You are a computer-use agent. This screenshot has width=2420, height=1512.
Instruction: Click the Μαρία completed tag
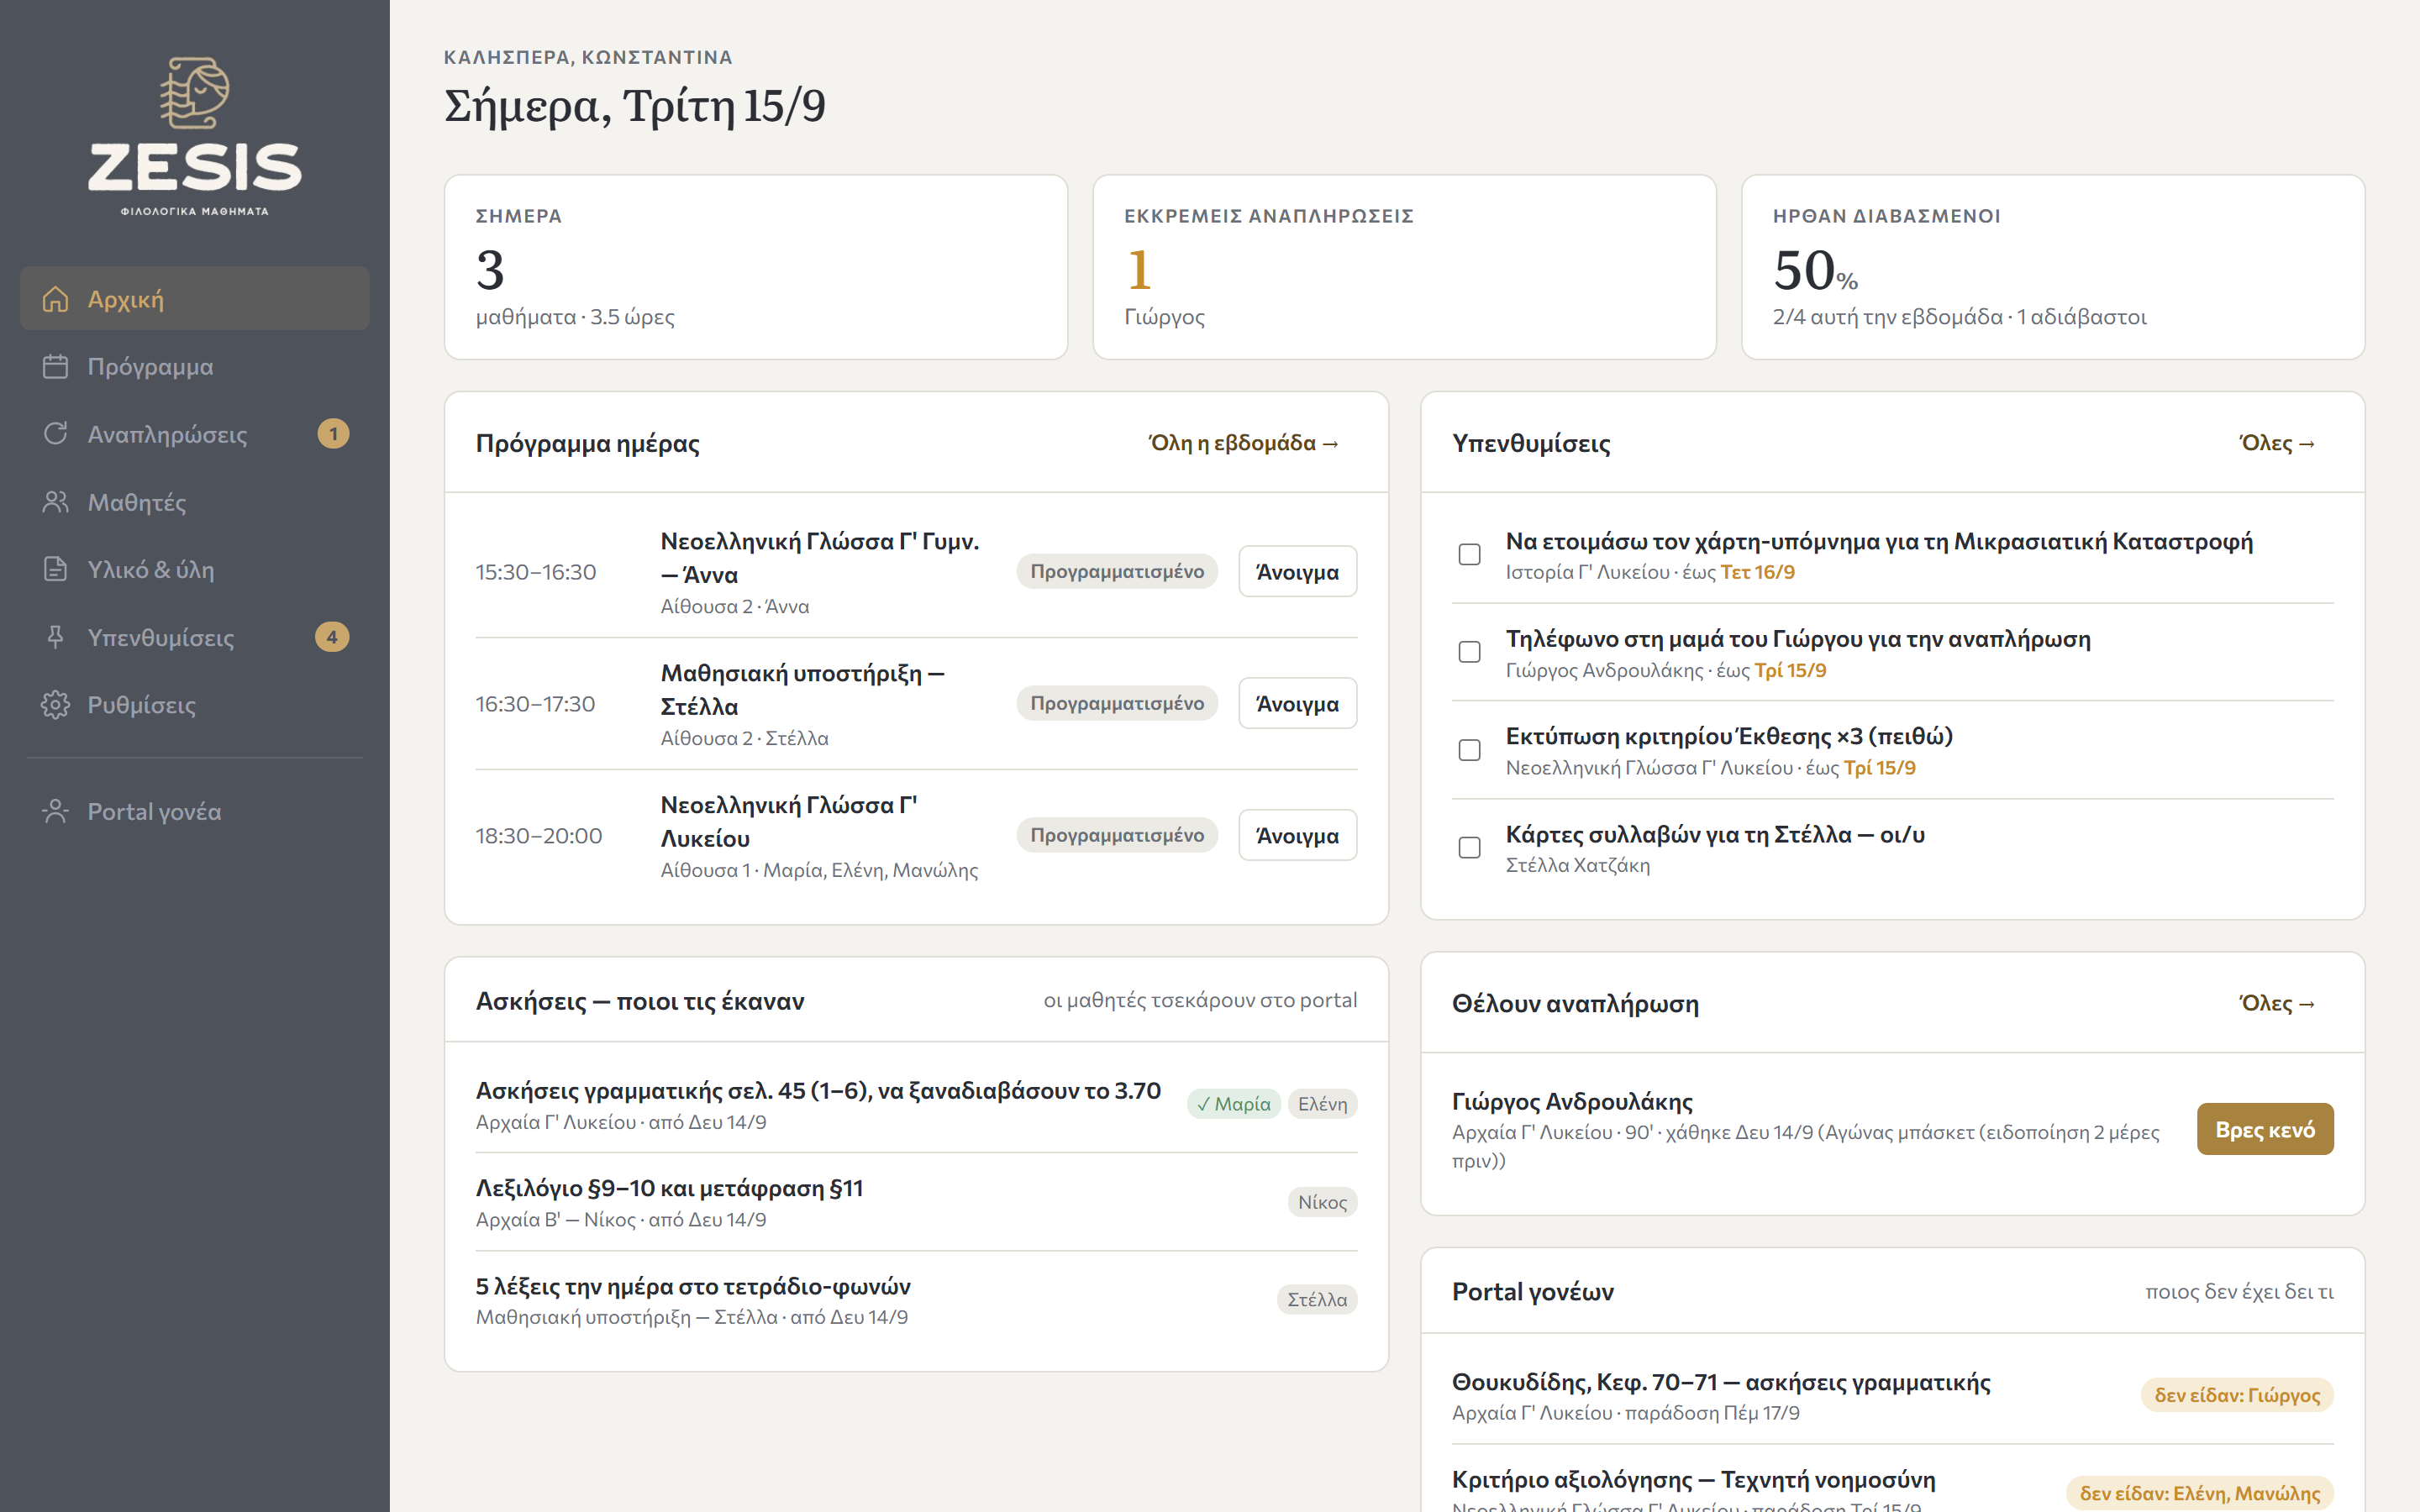[x=1234, y=1104]
